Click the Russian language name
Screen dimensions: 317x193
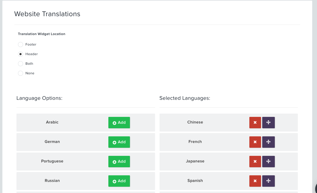pyautogui.click(x=52, y=181)
